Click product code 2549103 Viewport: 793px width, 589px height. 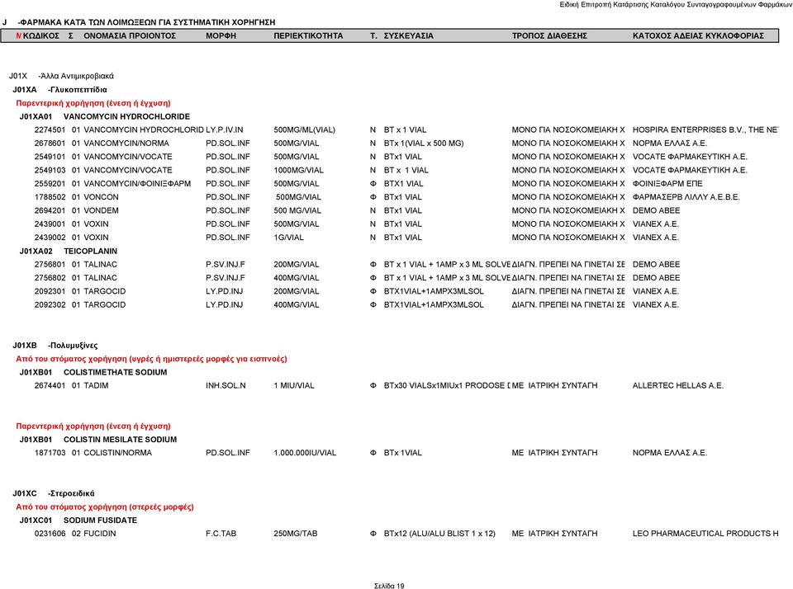[50, 170]
